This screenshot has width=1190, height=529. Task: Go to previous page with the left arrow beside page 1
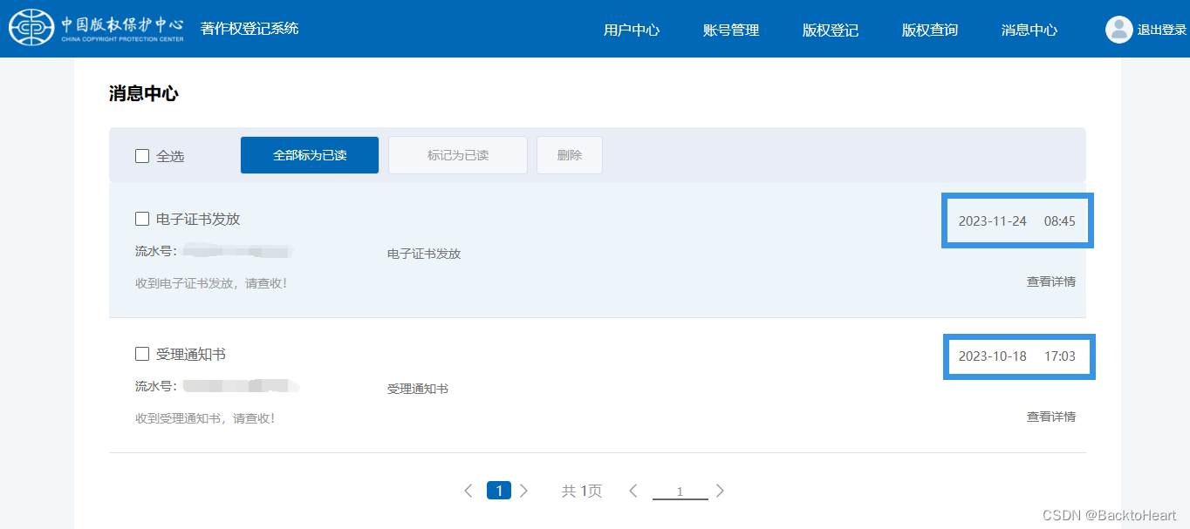click(x=468, y=491)
